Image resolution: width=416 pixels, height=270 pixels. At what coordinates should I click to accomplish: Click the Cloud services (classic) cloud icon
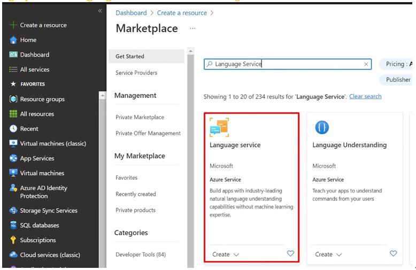(13, 255)
